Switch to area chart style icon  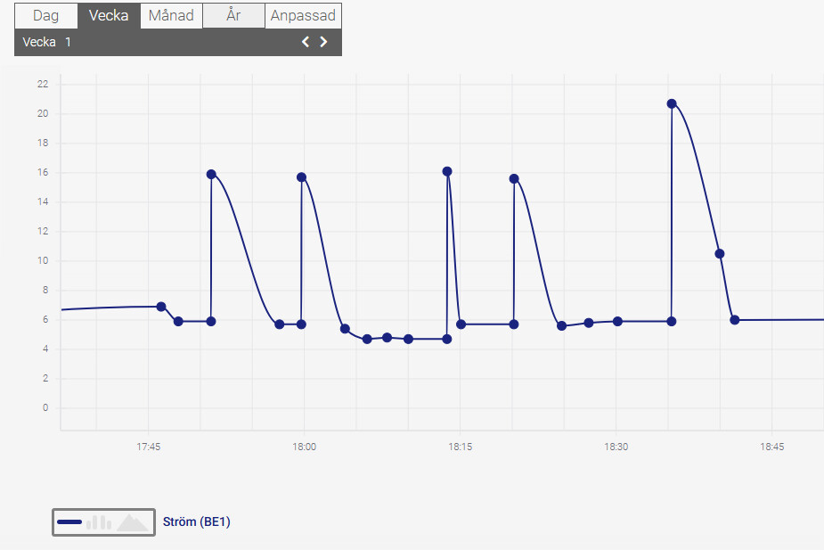tap(133, 522)
